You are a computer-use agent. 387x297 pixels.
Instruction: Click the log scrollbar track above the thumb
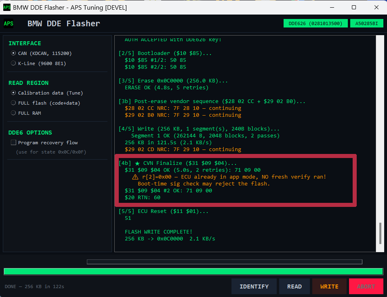(x=380, y=128)
